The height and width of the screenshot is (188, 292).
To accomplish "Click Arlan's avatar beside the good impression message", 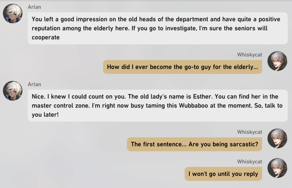I will (x=13, y=14).
